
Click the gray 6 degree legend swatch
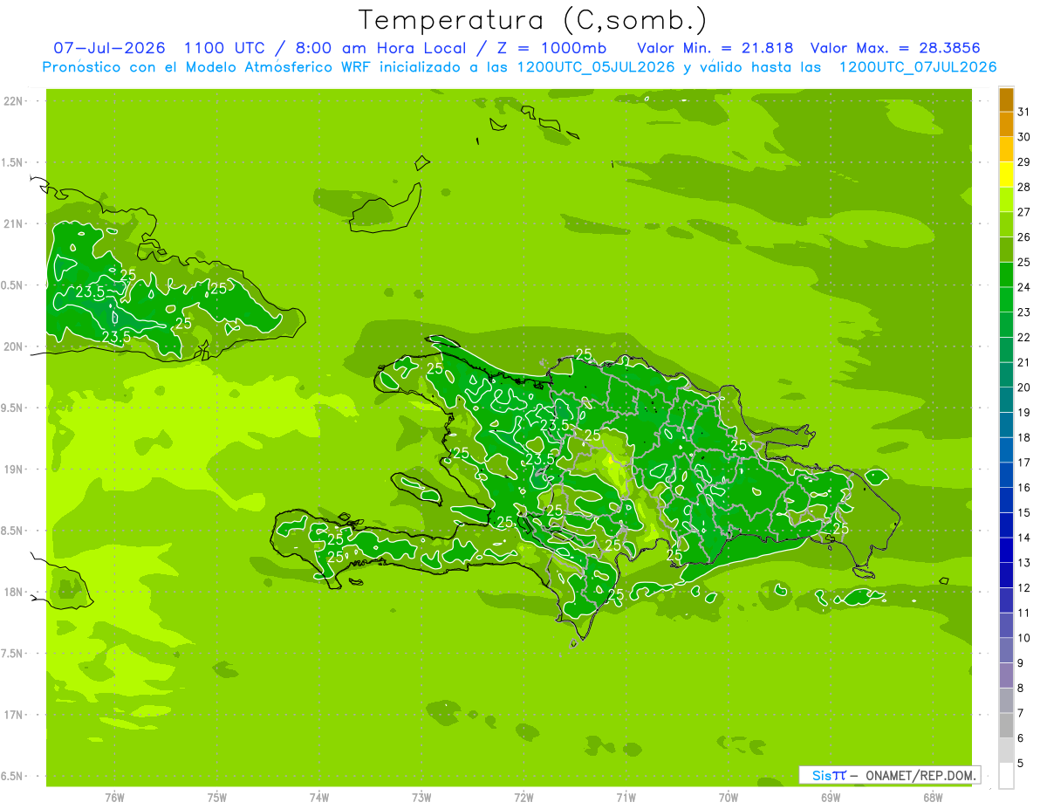point(1006,726)
